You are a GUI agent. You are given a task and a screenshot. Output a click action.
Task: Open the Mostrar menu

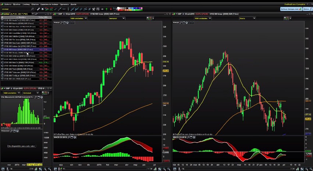17,4
